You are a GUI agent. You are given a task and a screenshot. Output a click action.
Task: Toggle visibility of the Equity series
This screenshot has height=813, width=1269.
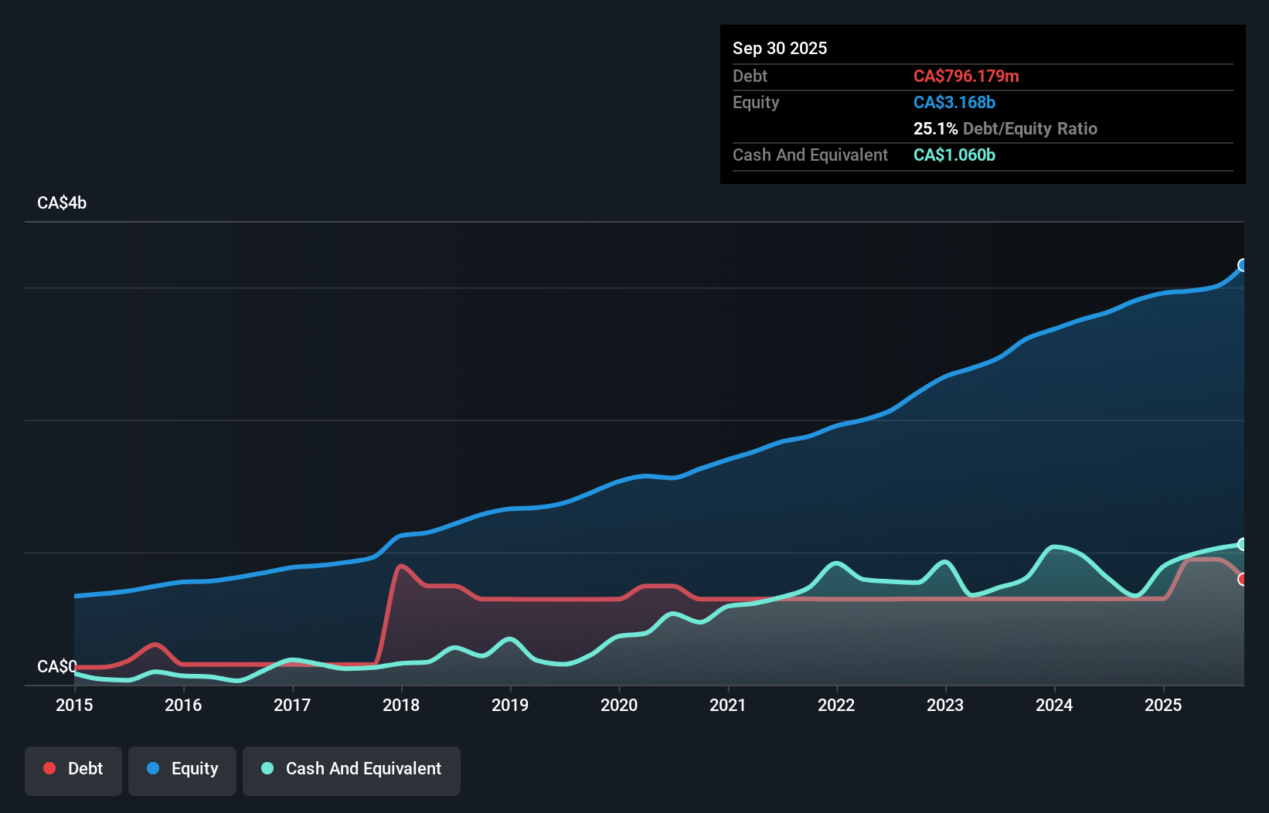coord(182,768)
